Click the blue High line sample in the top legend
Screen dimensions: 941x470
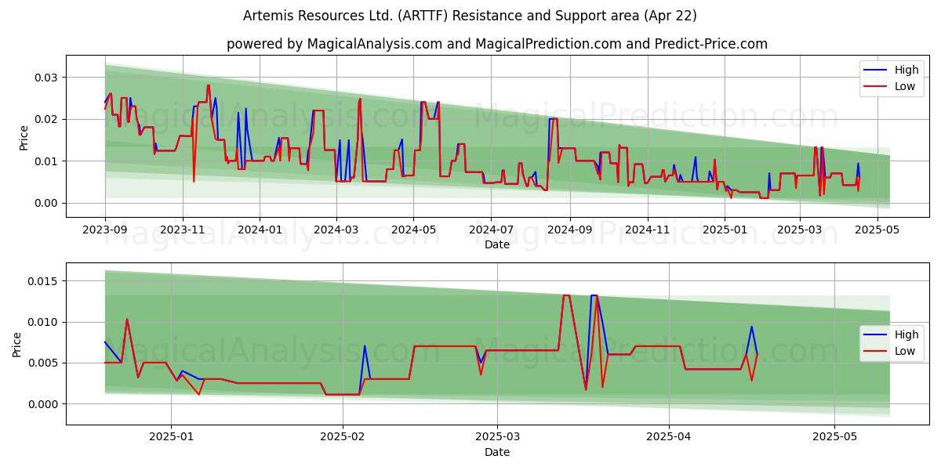876,70
